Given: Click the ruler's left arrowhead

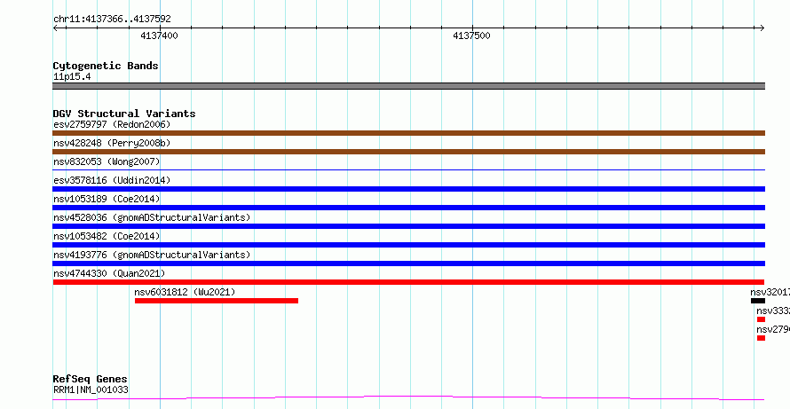Looking at the screenshot, I should (55, 28).
